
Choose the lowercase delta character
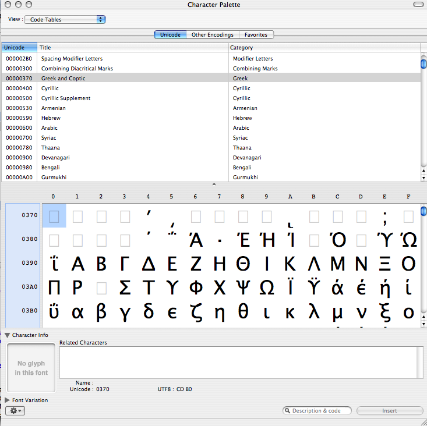[x=149, y=312]
